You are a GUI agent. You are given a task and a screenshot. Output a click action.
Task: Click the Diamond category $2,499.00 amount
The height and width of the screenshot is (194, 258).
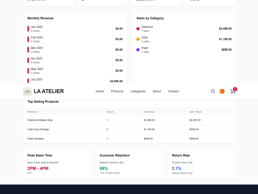tap(225, 29)
